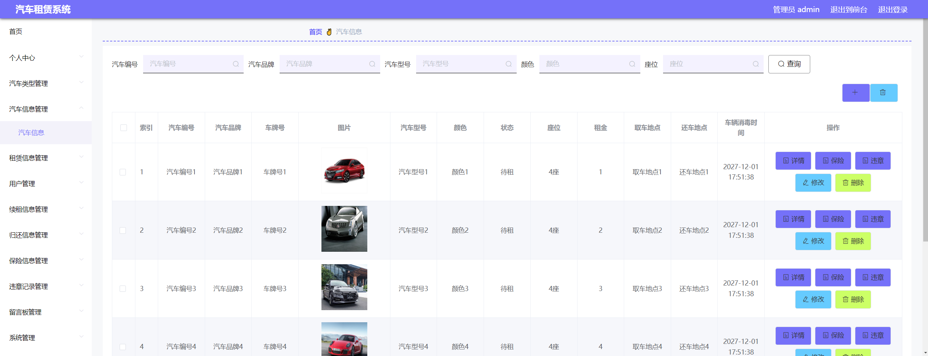The image size is (928, 356).
Task: Select 汽车信息 in the sidebar
Action: [x=31, y=133]
